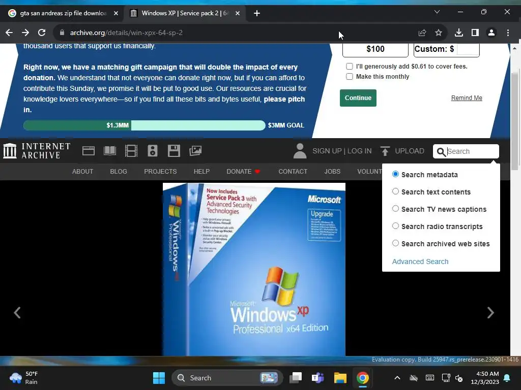
Task: Open Chrome downloads
Action: click(x=459, y=32)
